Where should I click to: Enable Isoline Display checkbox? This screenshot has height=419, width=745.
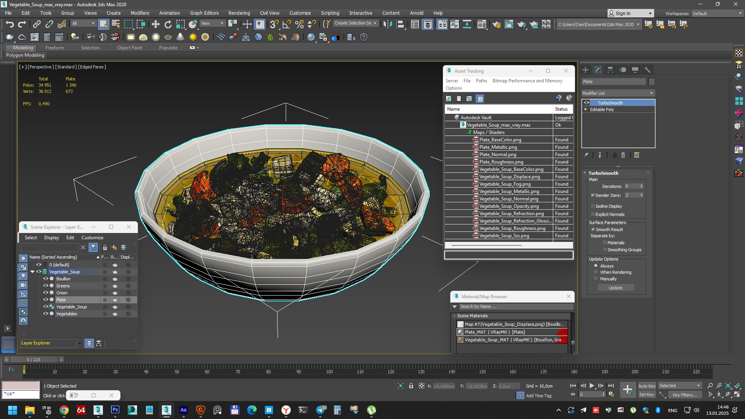[x=593, y=206]
